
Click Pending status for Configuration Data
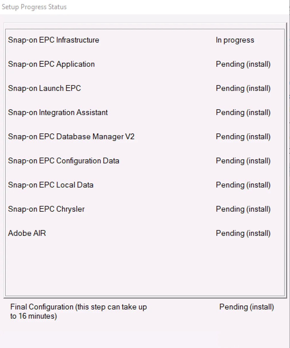coord(243,161)
